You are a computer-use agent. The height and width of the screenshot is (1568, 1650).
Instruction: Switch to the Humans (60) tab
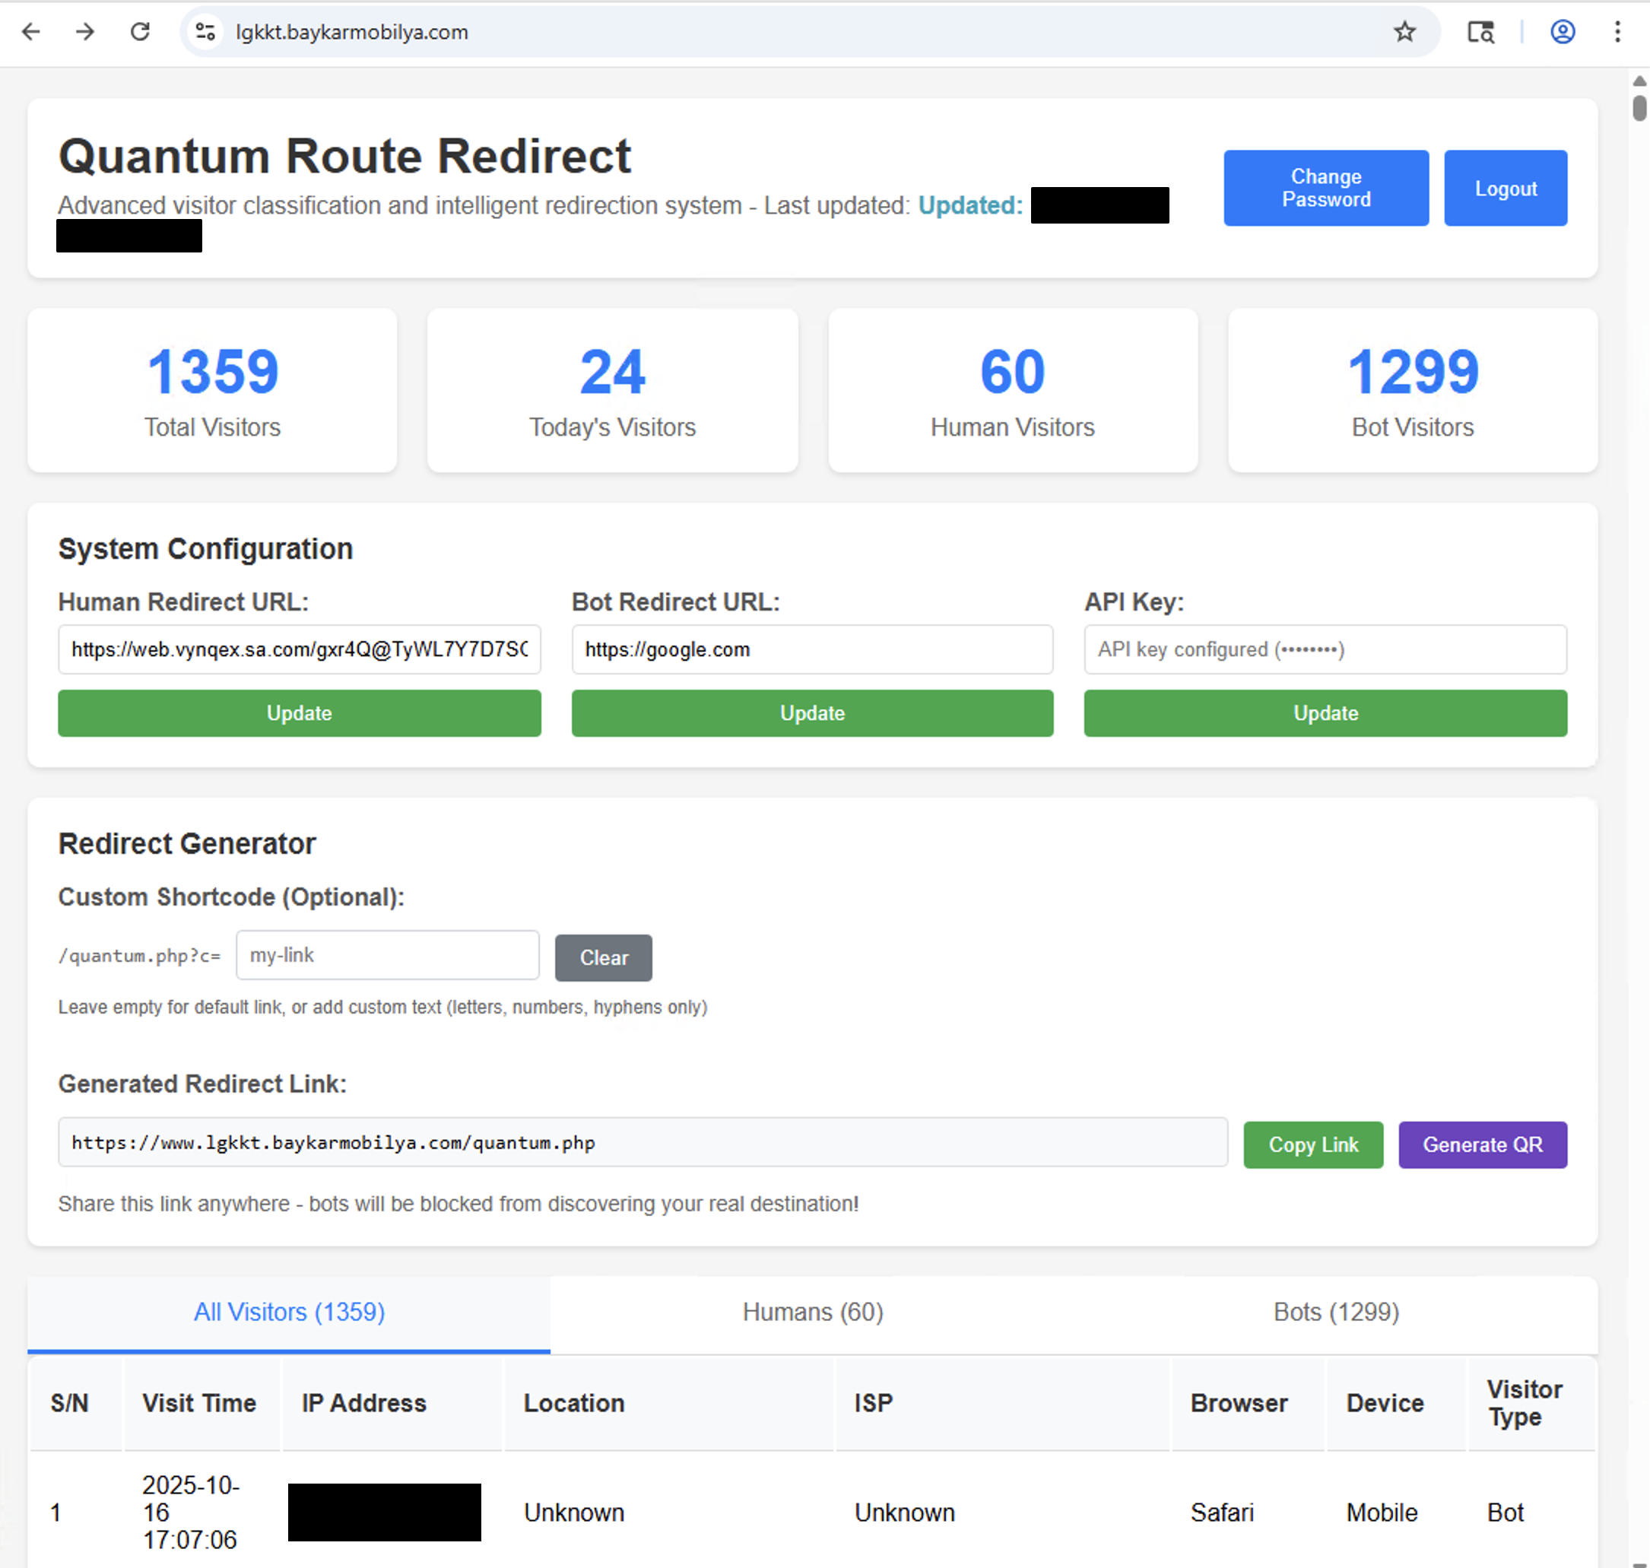coord(811,1312)
